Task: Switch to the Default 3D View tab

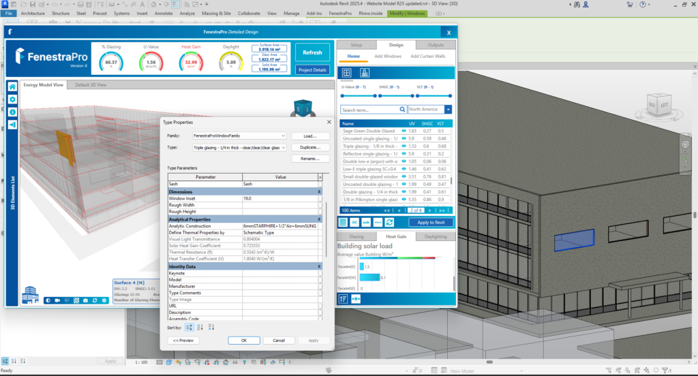Action: click(x=91, y=85)
